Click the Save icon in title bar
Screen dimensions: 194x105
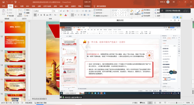4,2
